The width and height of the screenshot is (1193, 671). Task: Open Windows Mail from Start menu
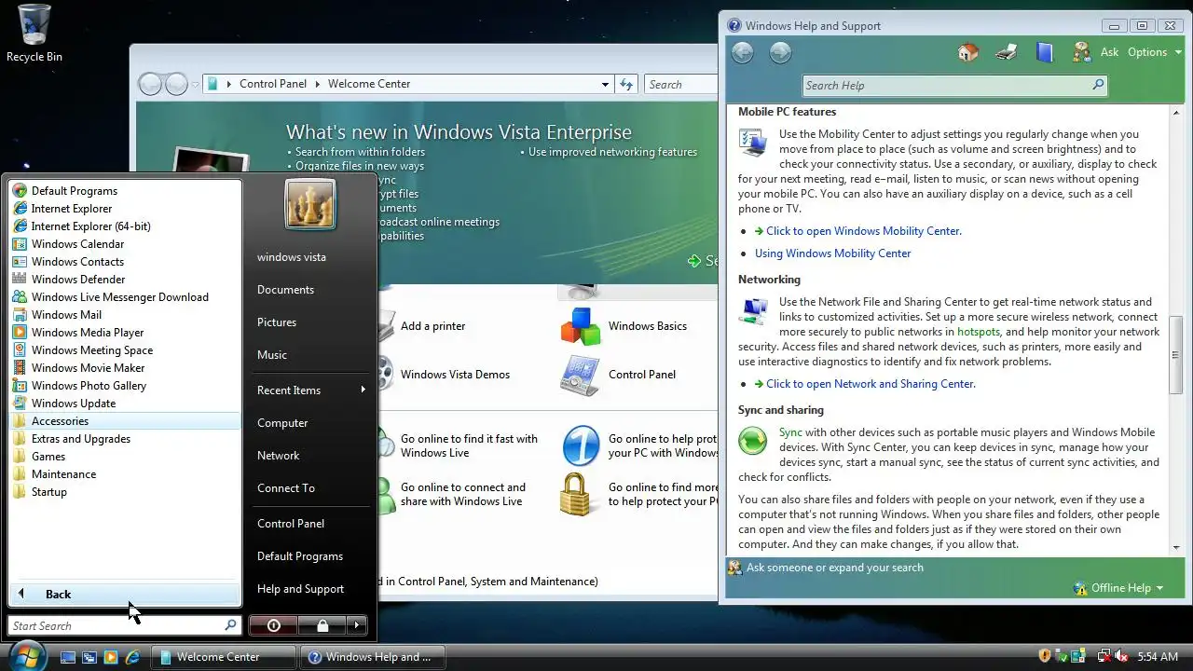click(125, 315)
